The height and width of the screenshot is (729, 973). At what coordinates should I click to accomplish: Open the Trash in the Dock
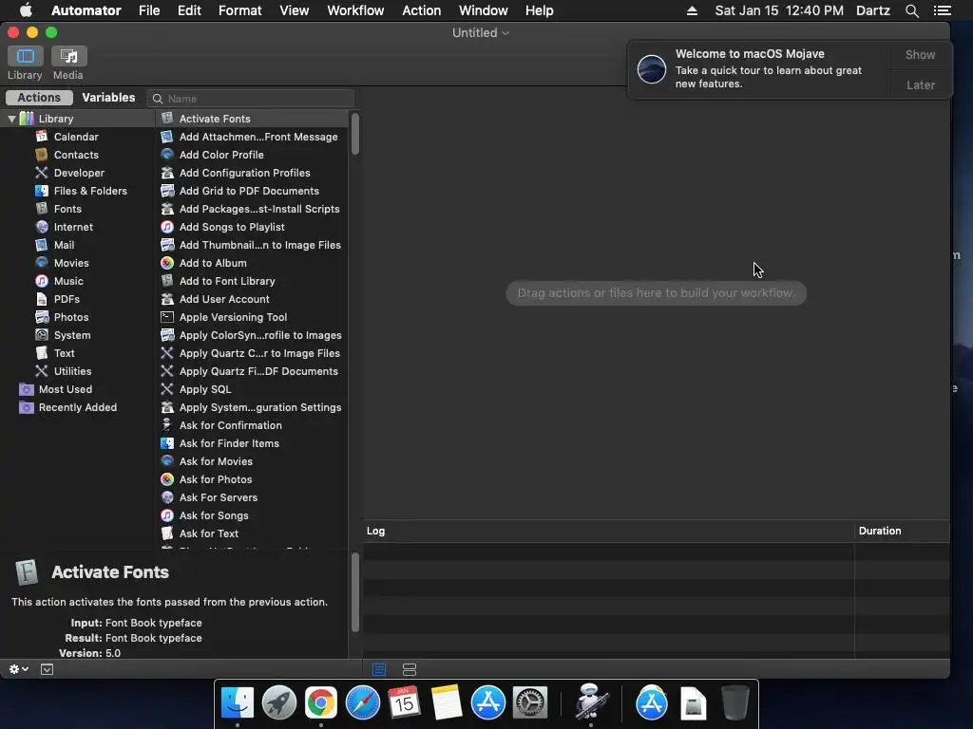(x=735, y=703)
